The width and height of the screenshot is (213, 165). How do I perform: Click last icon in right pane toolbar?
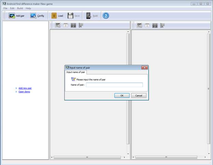[x=162, y=25]
